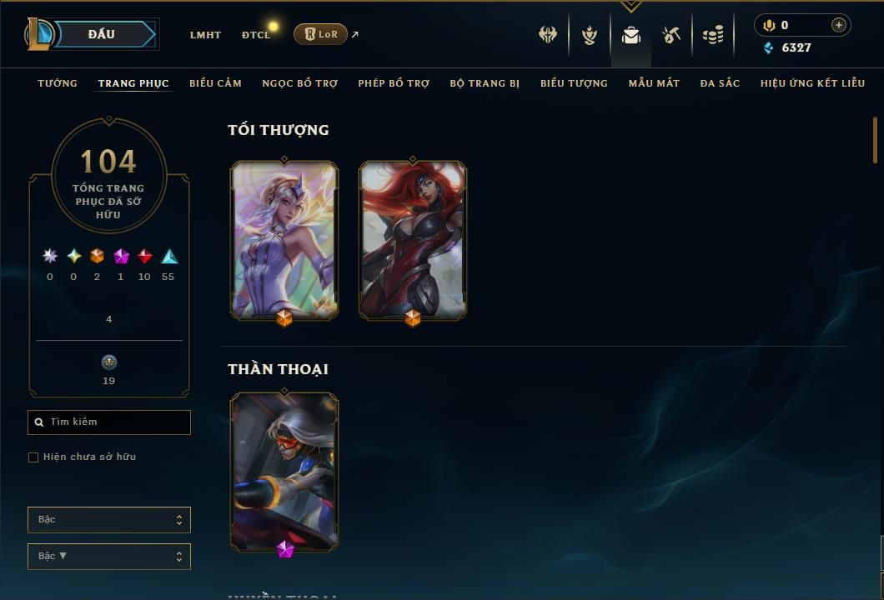
Task: Click the collection vertical scrollbar
Action: (875, 140)
